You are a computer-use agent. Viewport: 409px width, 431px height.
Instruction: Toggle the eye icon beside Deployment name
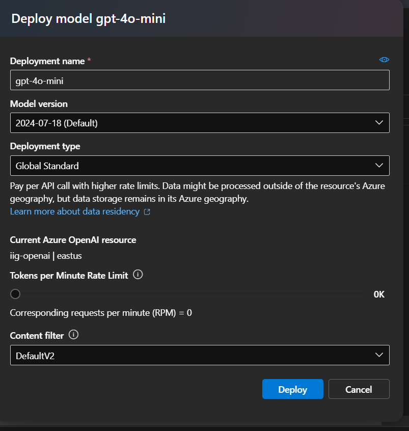point(384,60)
